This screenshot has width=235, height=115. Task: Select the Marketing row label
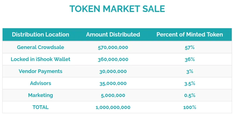click(x=41, y=95)
